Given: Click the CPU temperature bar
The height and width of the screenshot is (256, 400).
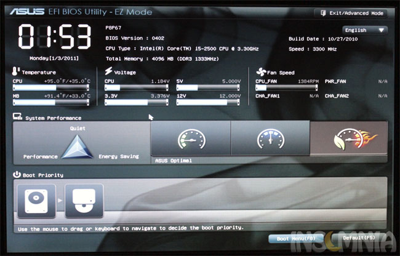Looking at the screenshot, I should pyautogui.click(x=51, y=88).
